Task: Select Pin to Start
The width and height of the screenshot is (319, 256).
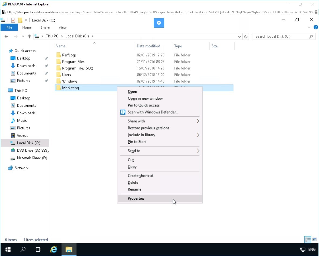Action: pos(160,142)
